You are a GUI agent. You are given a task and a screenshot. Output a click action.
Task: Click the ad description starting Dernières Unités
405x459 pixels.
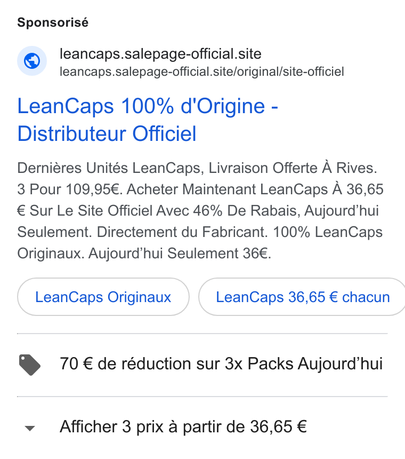(200, 211)
